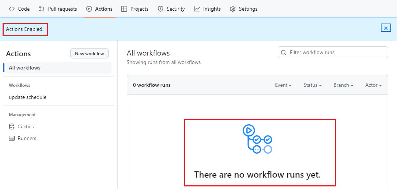This screenshot has width=397, height=189.
Task: Switch to the Actions tab
Action: click(99, 9)
